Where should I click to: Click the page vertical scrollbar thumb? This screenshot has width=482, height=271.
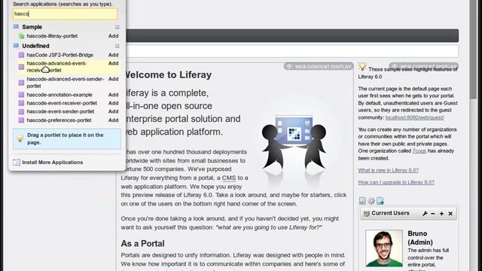click(473, 49)
